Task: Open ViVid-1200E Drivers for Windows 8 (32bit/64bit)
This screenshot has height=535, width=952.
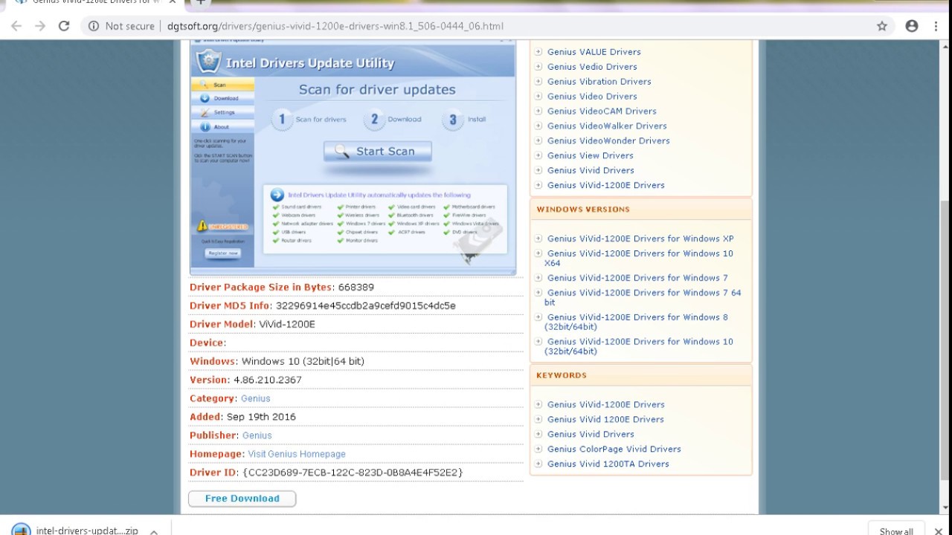Action: coord(637,322)
